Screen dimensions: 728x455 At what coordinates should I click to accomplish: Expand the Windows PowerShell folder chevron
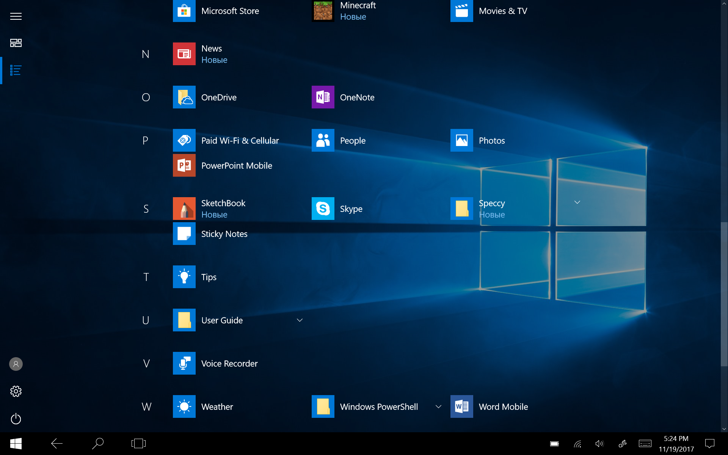click(438, 406)
